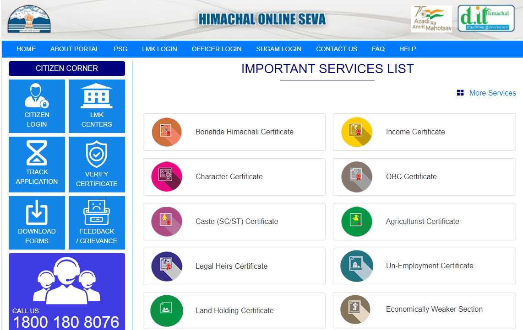Click Character Certificate pink icon
This screenshot has height=330, width=523.
(x=167, y=177)
